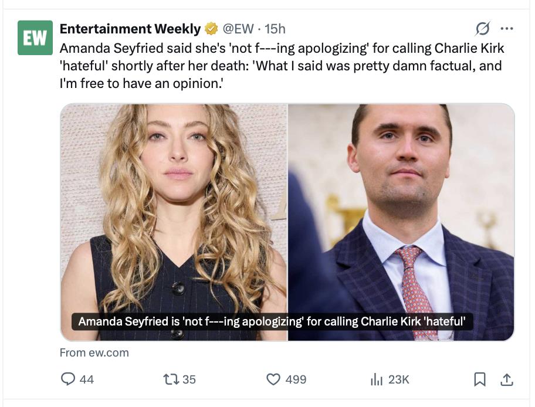Screen dimensions: 535x407
Task: Click the article headline caption overlay
Action: (272, 321)
